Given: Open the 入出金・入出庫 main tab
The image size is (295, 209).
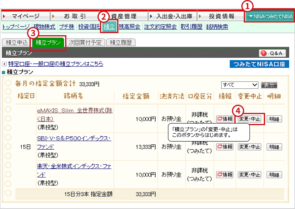Looking at the screenshot, I should click(x=172, y=16).
